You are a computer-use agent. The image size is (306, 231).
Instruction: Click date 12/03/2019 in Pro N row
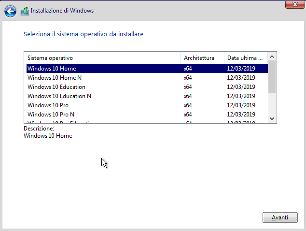pos(241,115)
